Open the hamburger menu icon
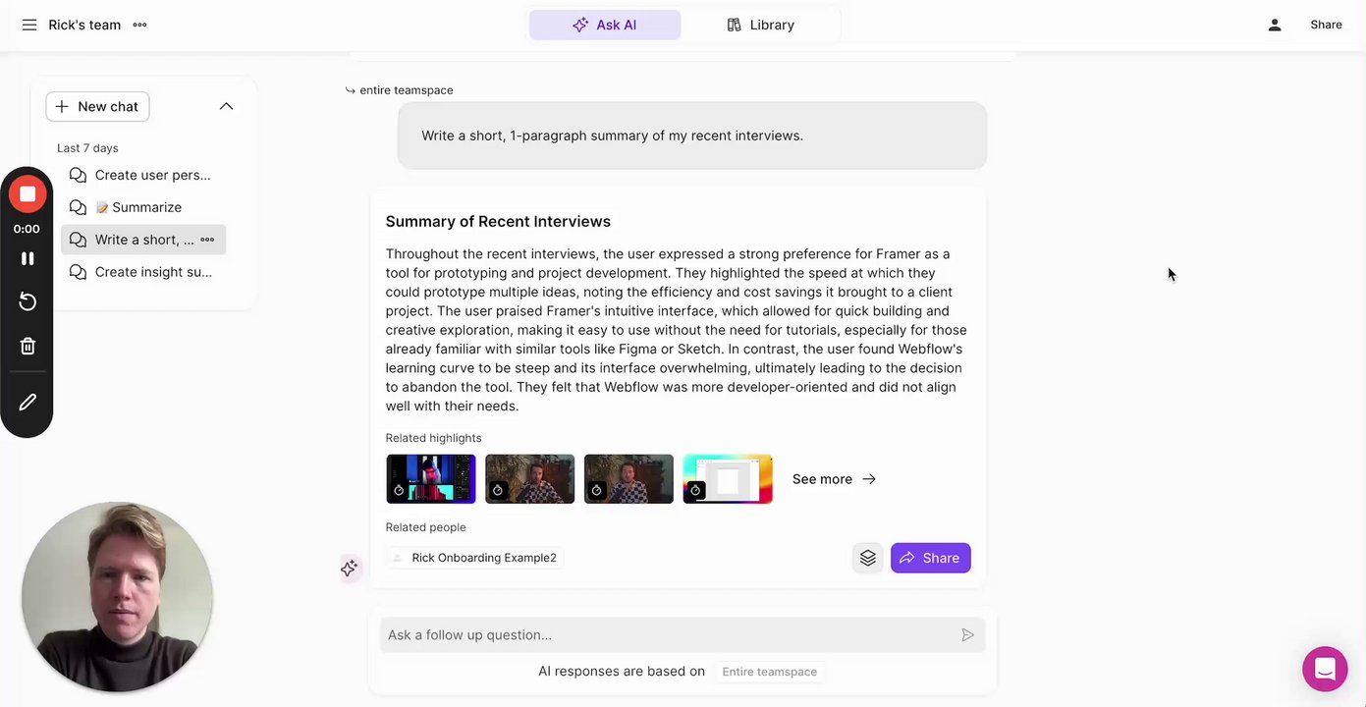 pyautogui.click(x=29, y=25)
